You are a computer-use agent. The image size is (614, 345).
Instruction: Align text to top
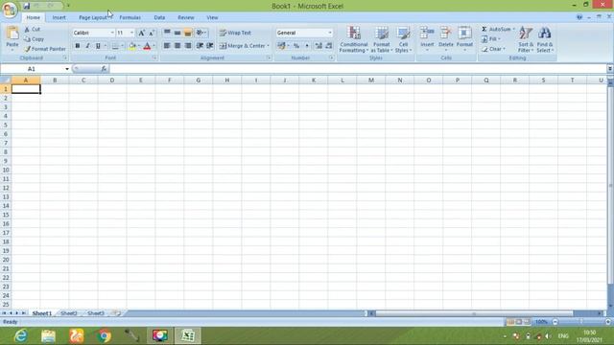click(x=167, y=33)
